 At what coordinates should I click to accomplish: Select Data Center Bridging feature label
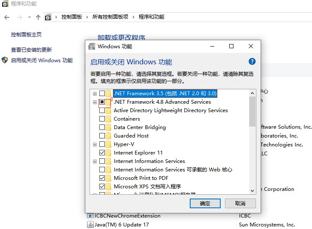tap(140, 127)
